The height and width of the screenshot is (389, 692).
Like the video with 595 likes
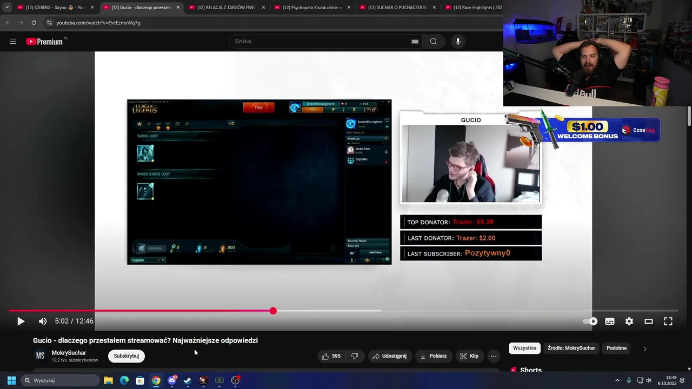pyautogui.click(x=331, y=356)
